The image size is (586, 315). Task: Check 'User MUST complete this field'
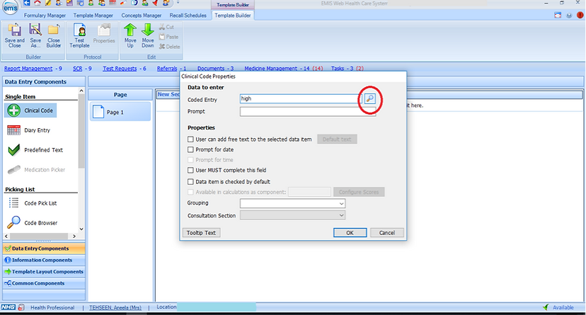click(x=190, y=170)
